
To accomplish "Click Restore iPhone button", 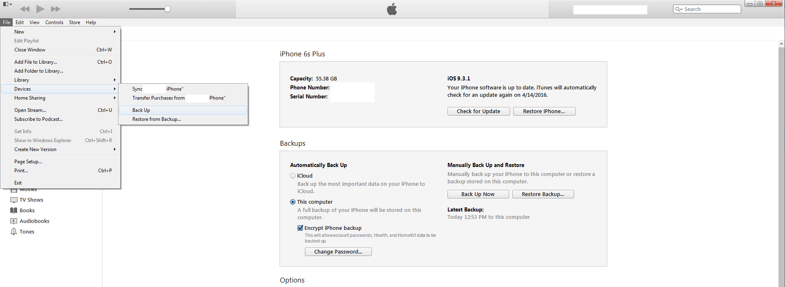I will [544, 111].
